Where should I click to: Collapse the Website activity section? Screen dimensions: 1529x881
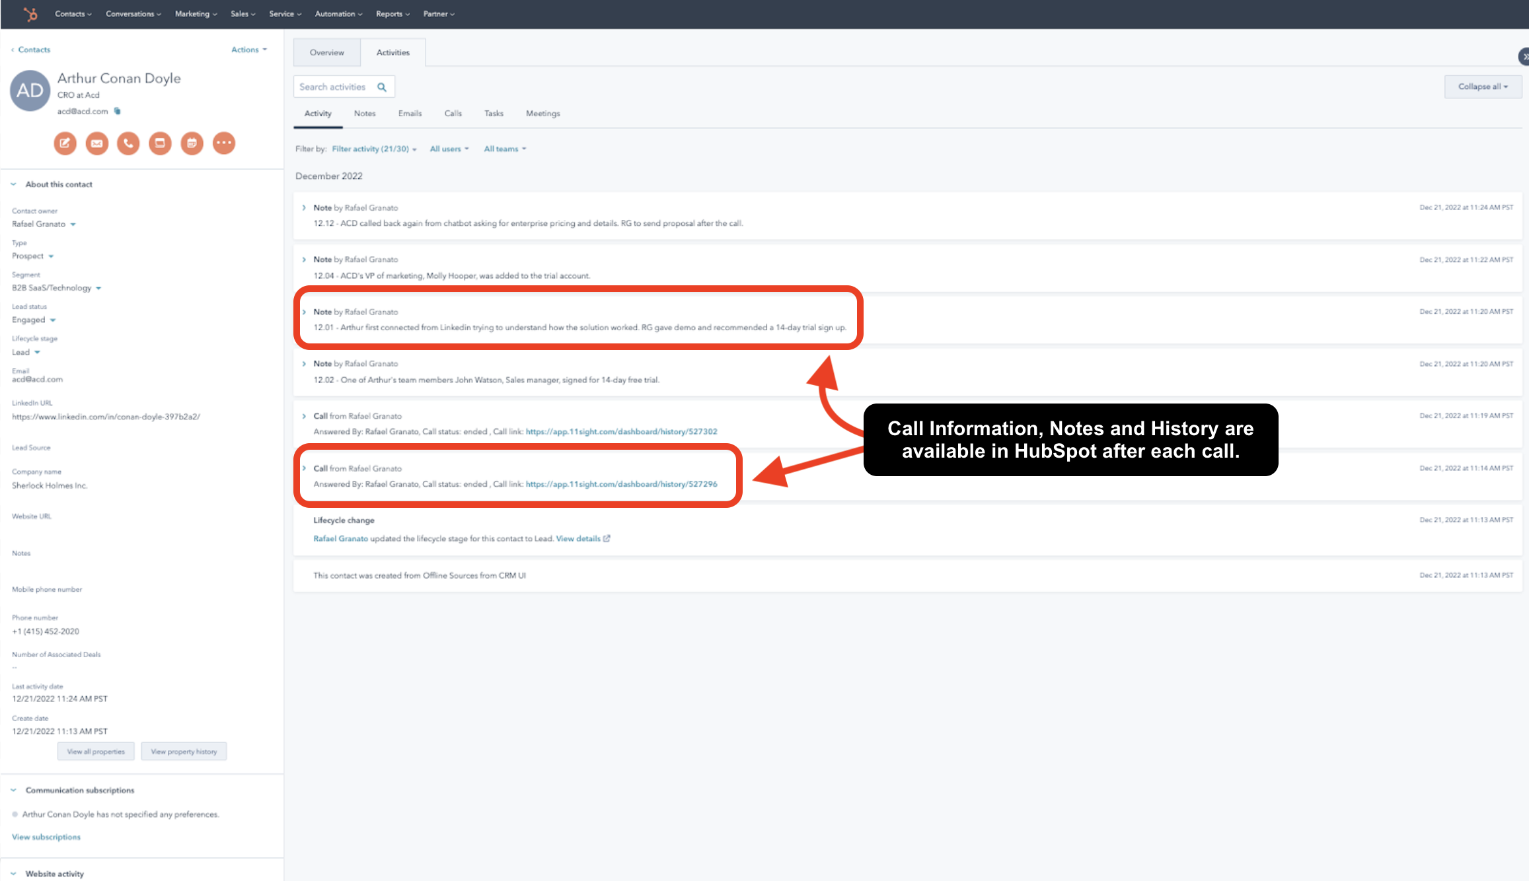click(13, 873)
